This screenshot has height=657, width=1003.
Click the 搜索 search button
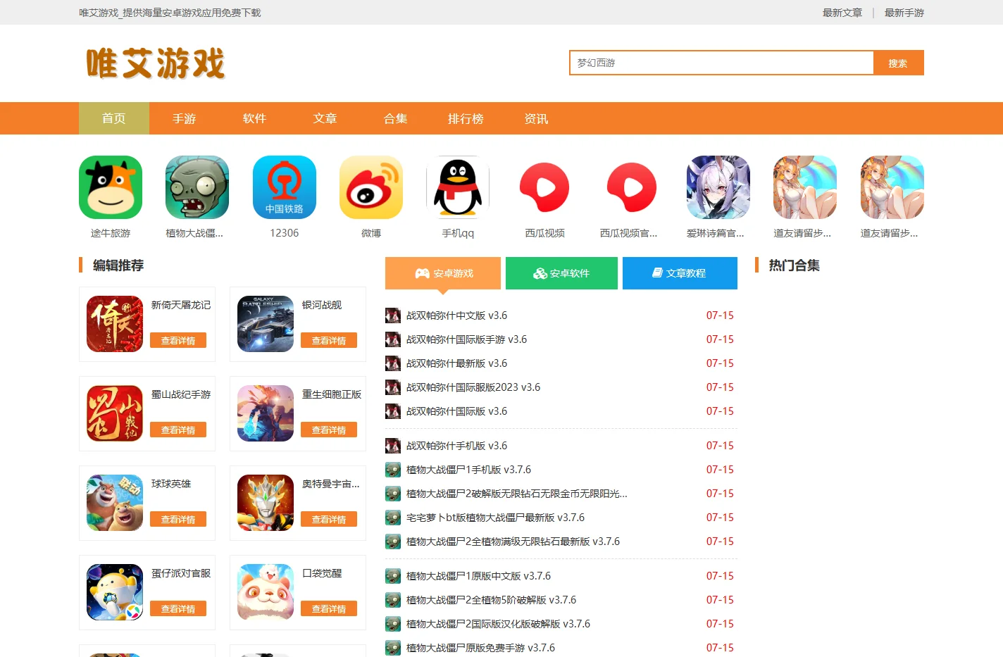click(898, 63)
